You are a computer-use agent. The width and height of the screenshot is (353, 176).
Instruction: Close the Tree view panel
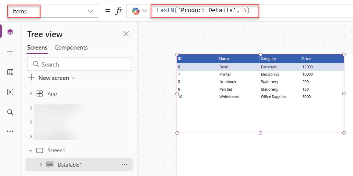[x=126, y=34]
